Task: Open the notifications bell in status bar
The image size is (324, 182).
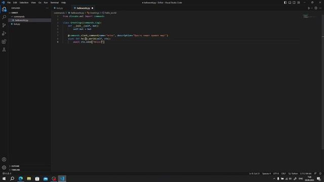Action: [x=320, y=173]
